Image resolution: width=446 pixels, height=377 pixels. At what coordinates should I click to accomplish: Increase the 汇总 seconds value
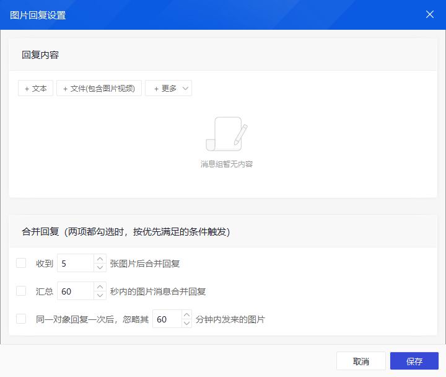click(x=100, y=287)
